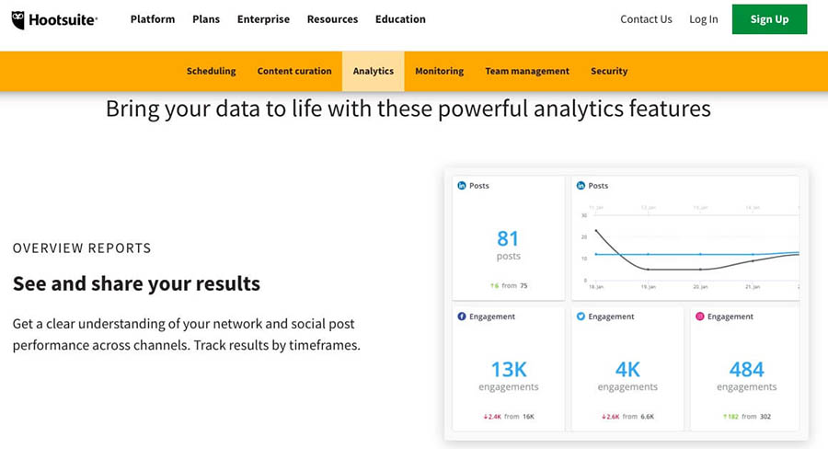Click the LinkedIn icon on the 81 posts card
828x449 pixels.
(462, 186)
